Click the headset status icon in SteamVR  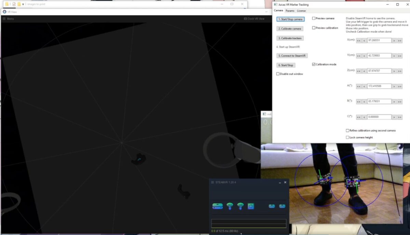click(x=217, y=206)
